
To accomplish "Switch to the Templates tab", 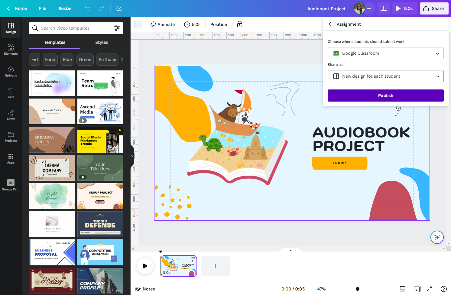I will pos(55,42).
